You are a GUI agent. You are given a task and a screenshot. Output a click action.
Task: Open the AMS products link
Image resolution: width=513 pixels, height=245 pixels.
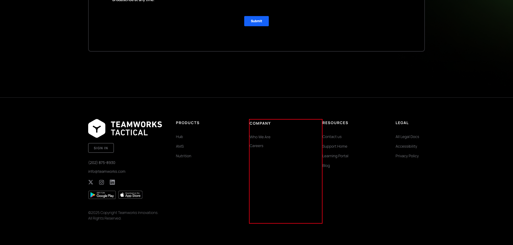180,146
